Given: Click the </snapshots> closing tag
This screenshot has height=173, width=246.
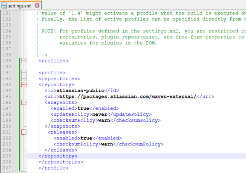Looking at the screenshot, I should pyautogui.click(x=63, y=126).
